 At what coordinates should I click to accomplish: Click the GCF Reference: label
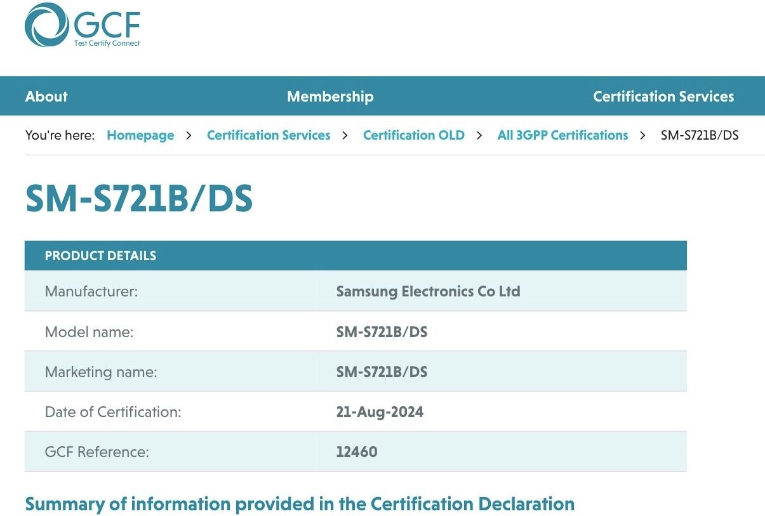pyautogui.click(x=96, y=452)
